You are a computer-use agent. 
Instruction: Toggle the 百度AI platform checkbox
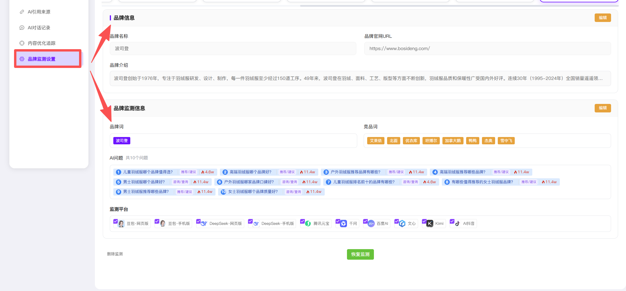pyautogui.click(x=365, y=221)
